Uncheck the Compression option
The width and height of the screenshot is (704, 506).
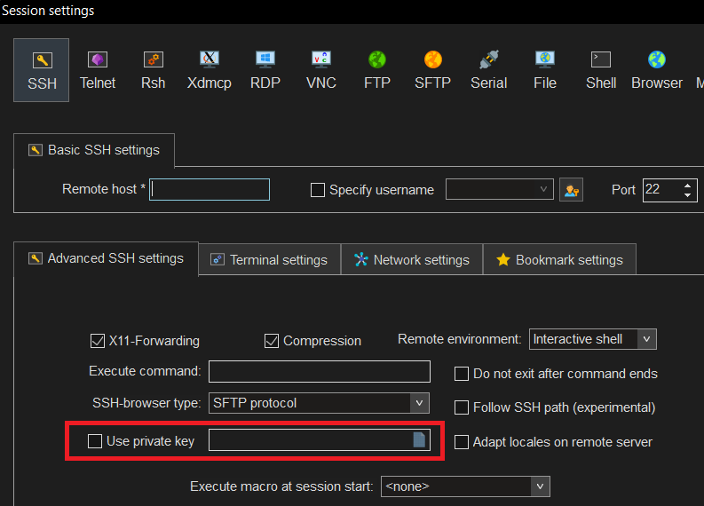click(x=272, y=341)
